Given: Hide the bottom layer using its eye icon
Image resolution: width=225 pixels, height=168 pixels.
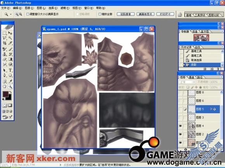Looking at the screenshot, I should click(x=180, y=143).
